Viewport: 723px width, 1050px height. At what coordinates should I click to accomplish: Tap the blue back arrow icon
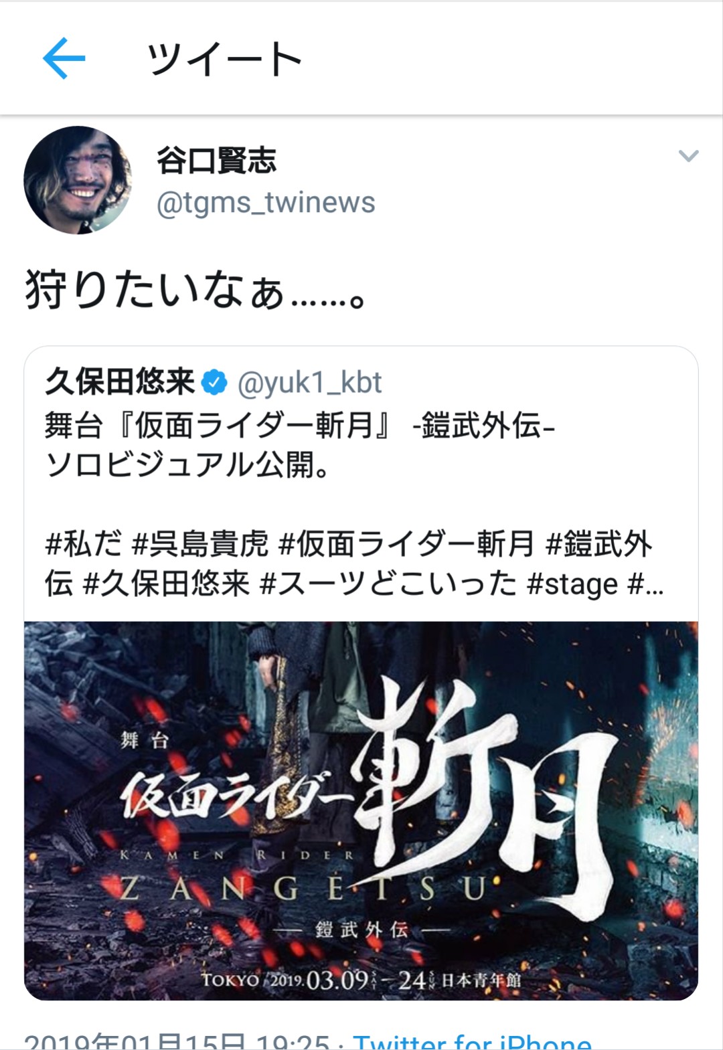[64, 58]
